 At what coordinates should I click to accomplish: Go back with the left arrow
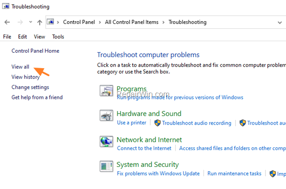coord(7,22)
